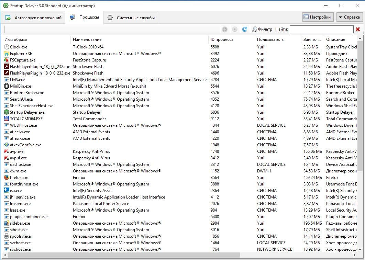Open the Системные службы tab
The height and width of the screenshot is (260, 365).
(131, 18)
